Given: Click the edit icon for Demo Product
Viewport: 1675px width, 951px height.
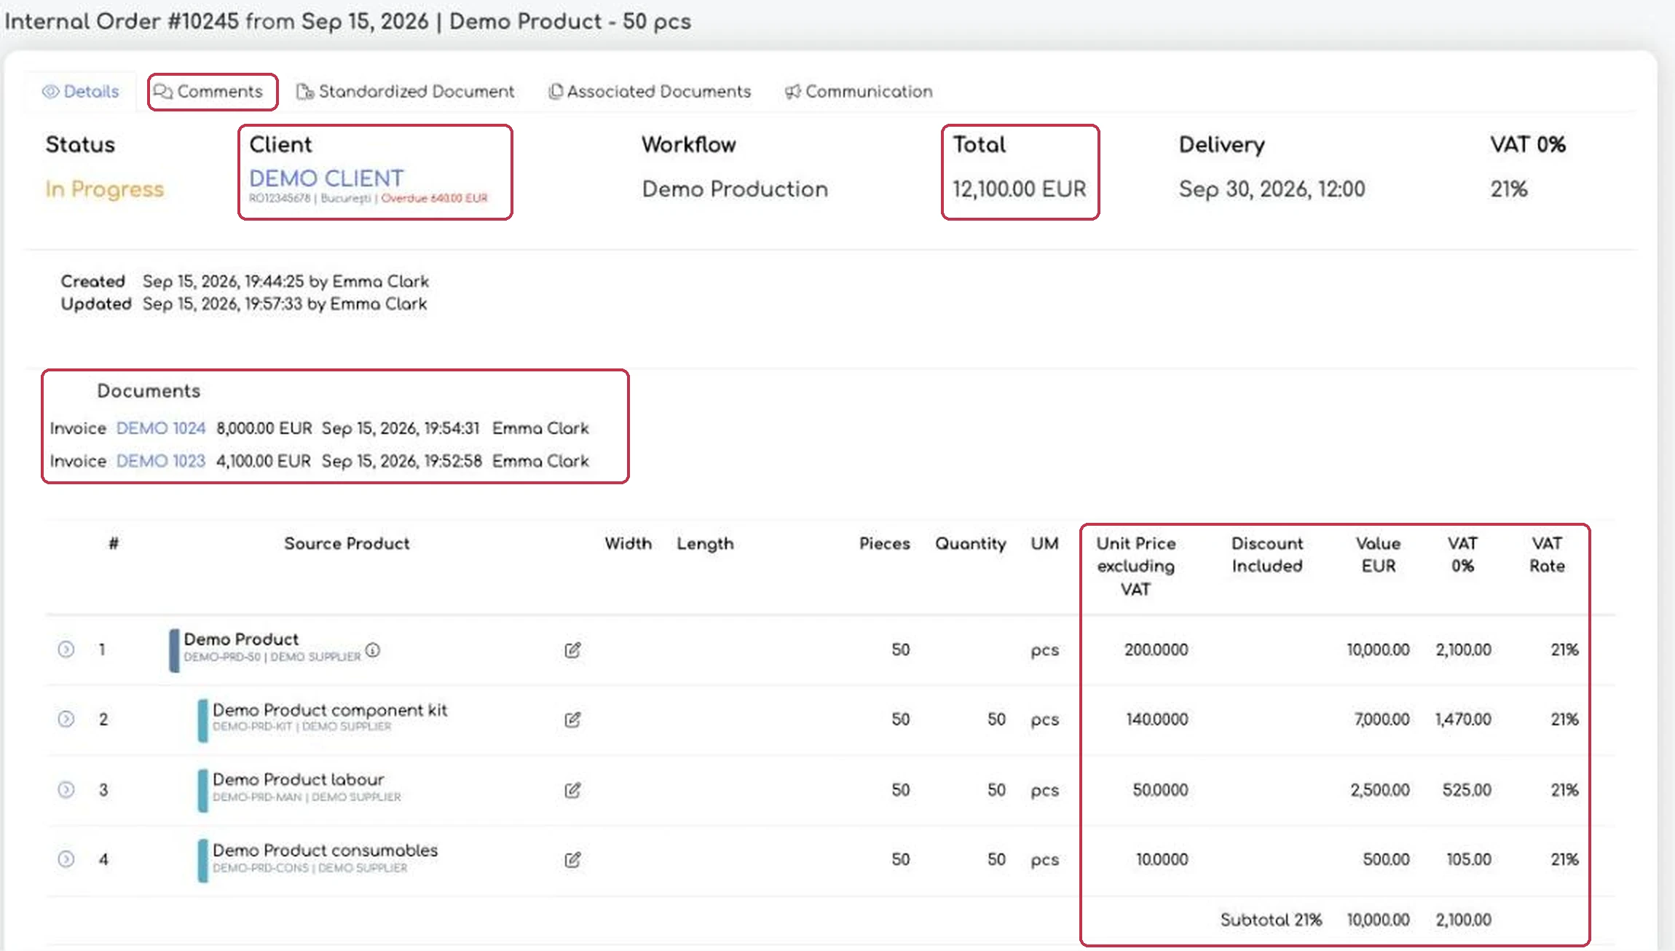Looking at the screenshot, I should (572, 650).
